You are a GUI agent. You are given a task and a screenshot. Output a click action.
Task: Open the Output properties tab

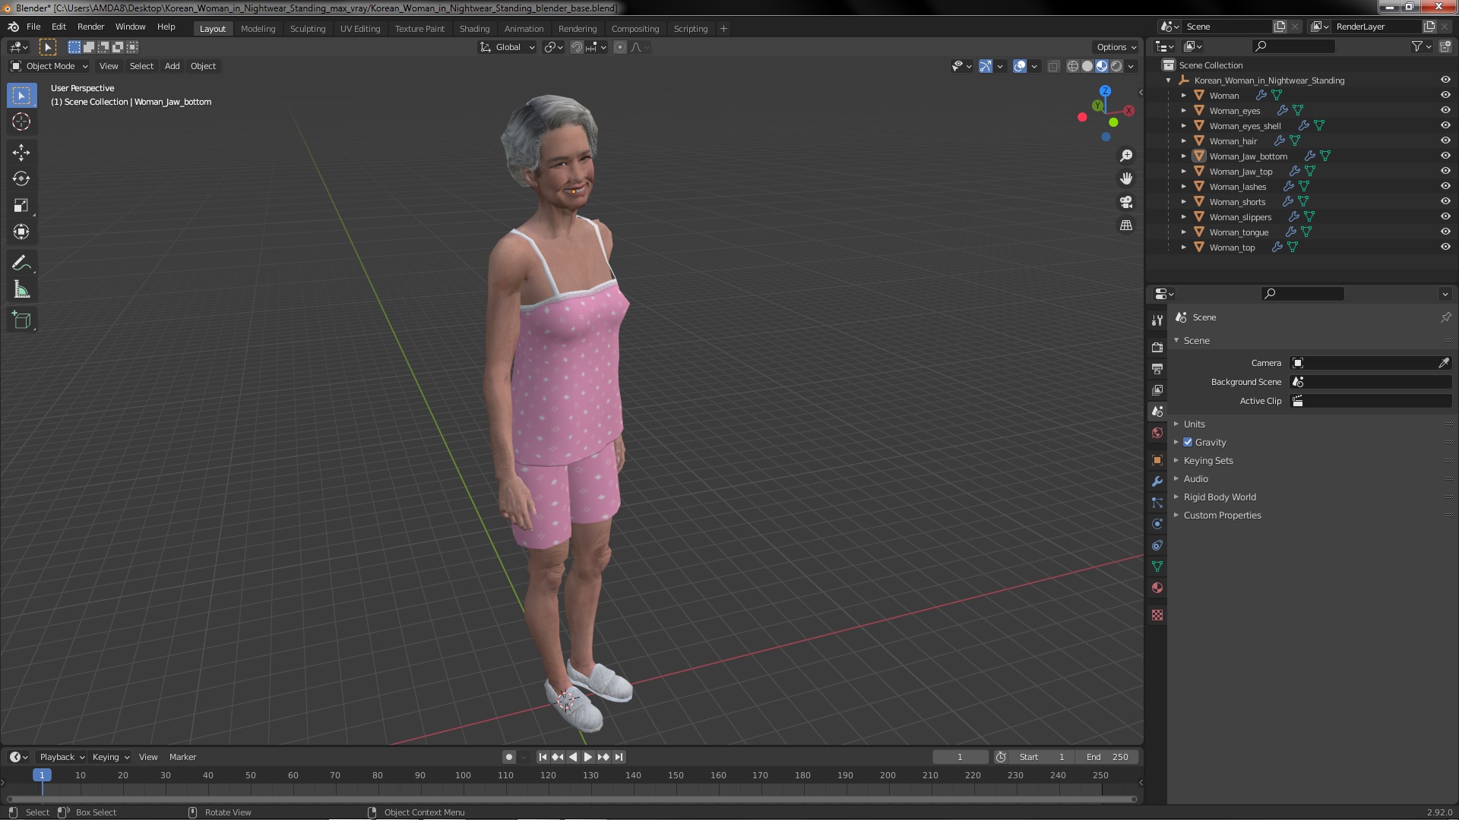click(x=1157, y=368)
